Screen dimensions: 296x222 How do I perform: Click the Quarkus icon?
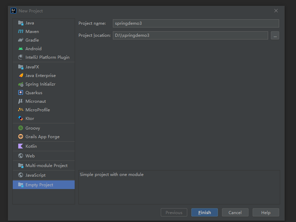21,92
